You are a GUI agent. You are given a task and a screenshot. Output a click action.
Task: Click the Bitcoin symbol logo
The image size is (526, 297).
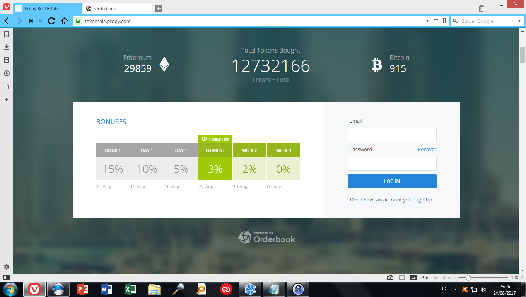tap(377, 65)
